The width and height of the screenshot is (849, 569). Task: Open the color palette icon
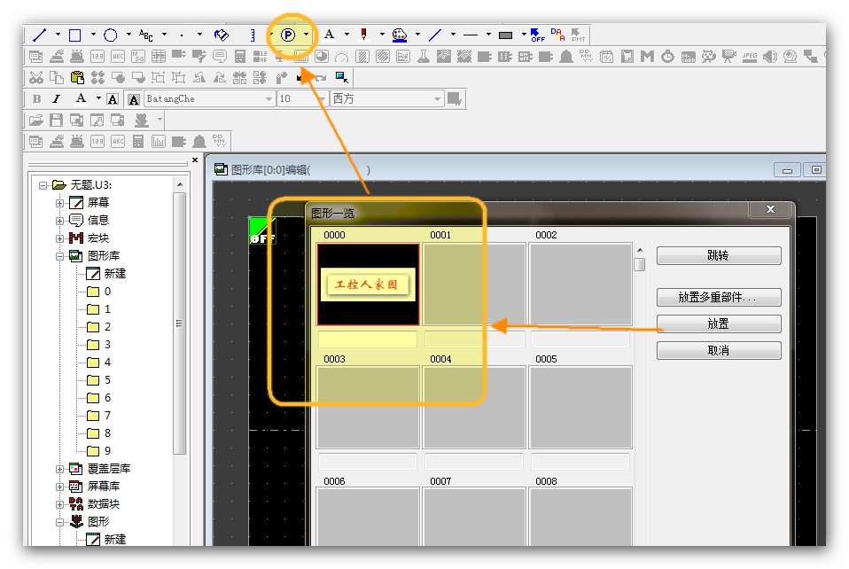tap(399, 35)
